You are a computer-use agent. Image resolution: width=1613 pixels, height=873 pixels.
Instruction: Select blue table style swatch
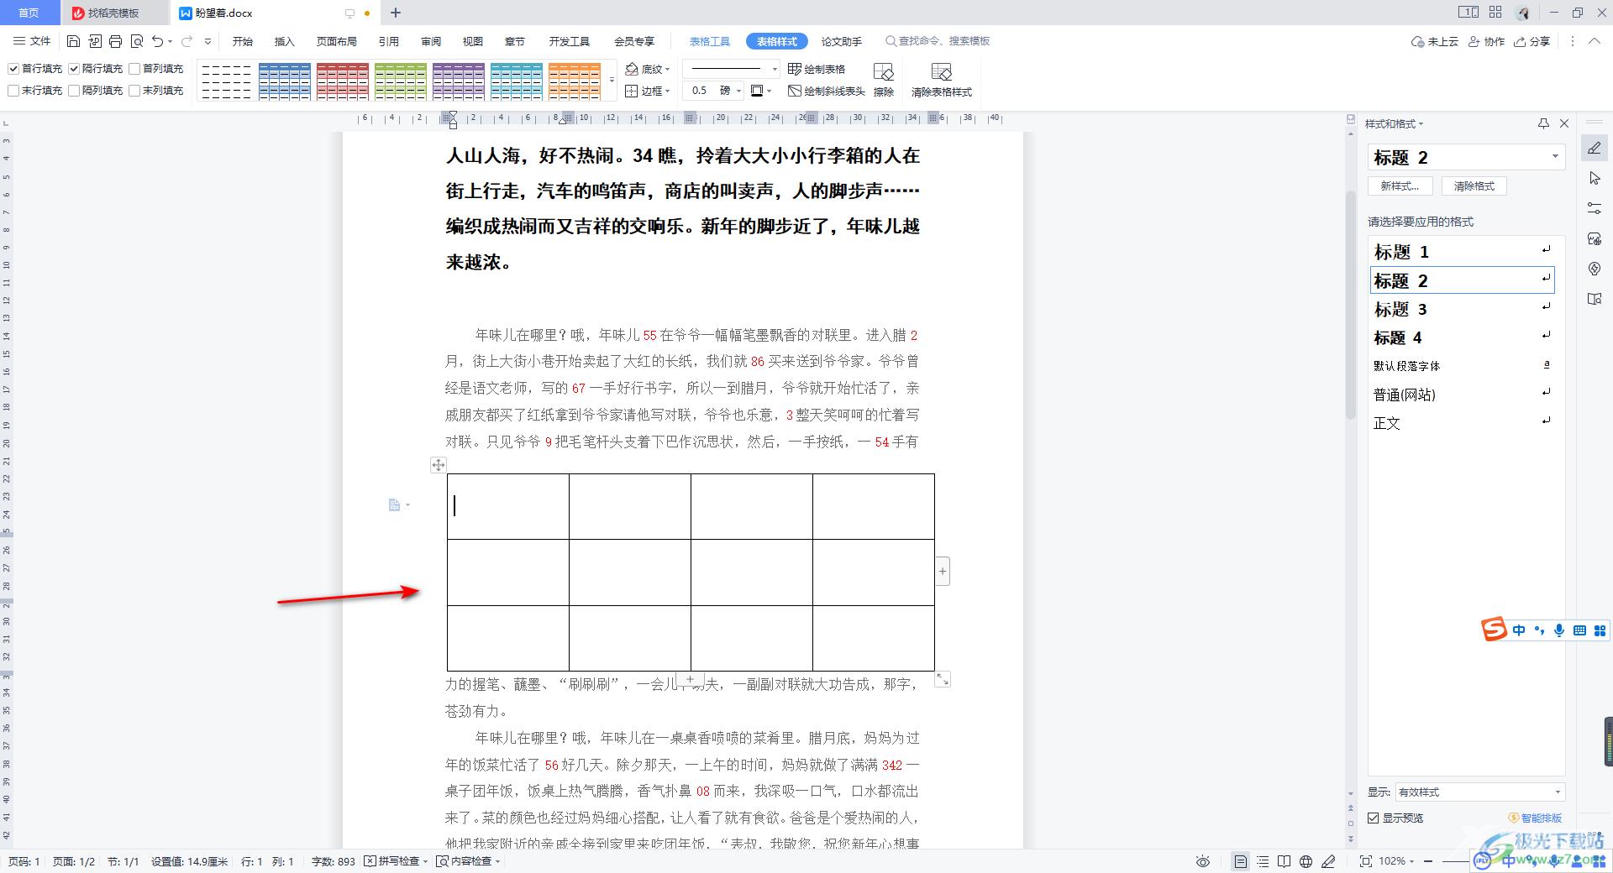[285, 81]
